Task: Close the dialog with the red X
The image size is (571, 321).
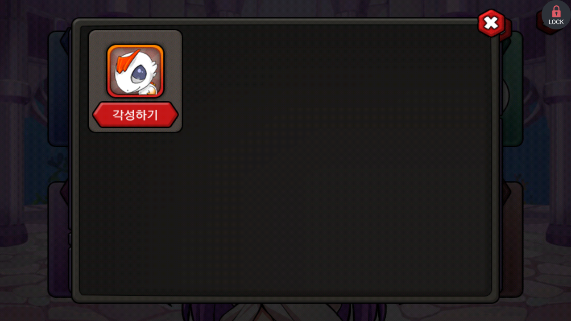Action: [491, 23]
